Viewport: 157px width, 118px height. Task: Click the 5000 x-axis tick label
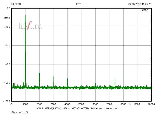(81, 104)
